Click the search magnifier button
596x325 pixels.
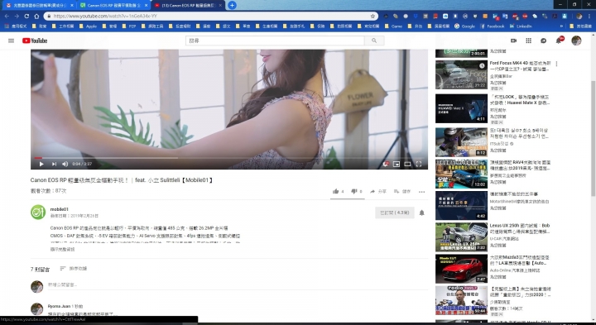(x=374, y=41)
